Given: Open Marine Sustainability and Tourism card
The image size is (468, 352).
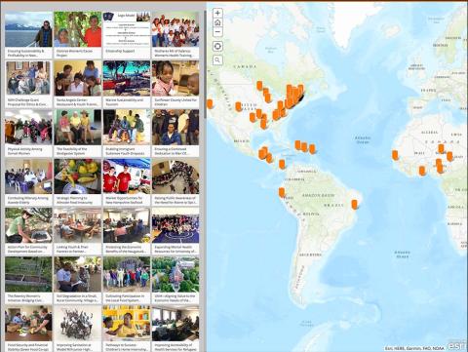Looking at the screenshot, I should click(x=127, y=84).
